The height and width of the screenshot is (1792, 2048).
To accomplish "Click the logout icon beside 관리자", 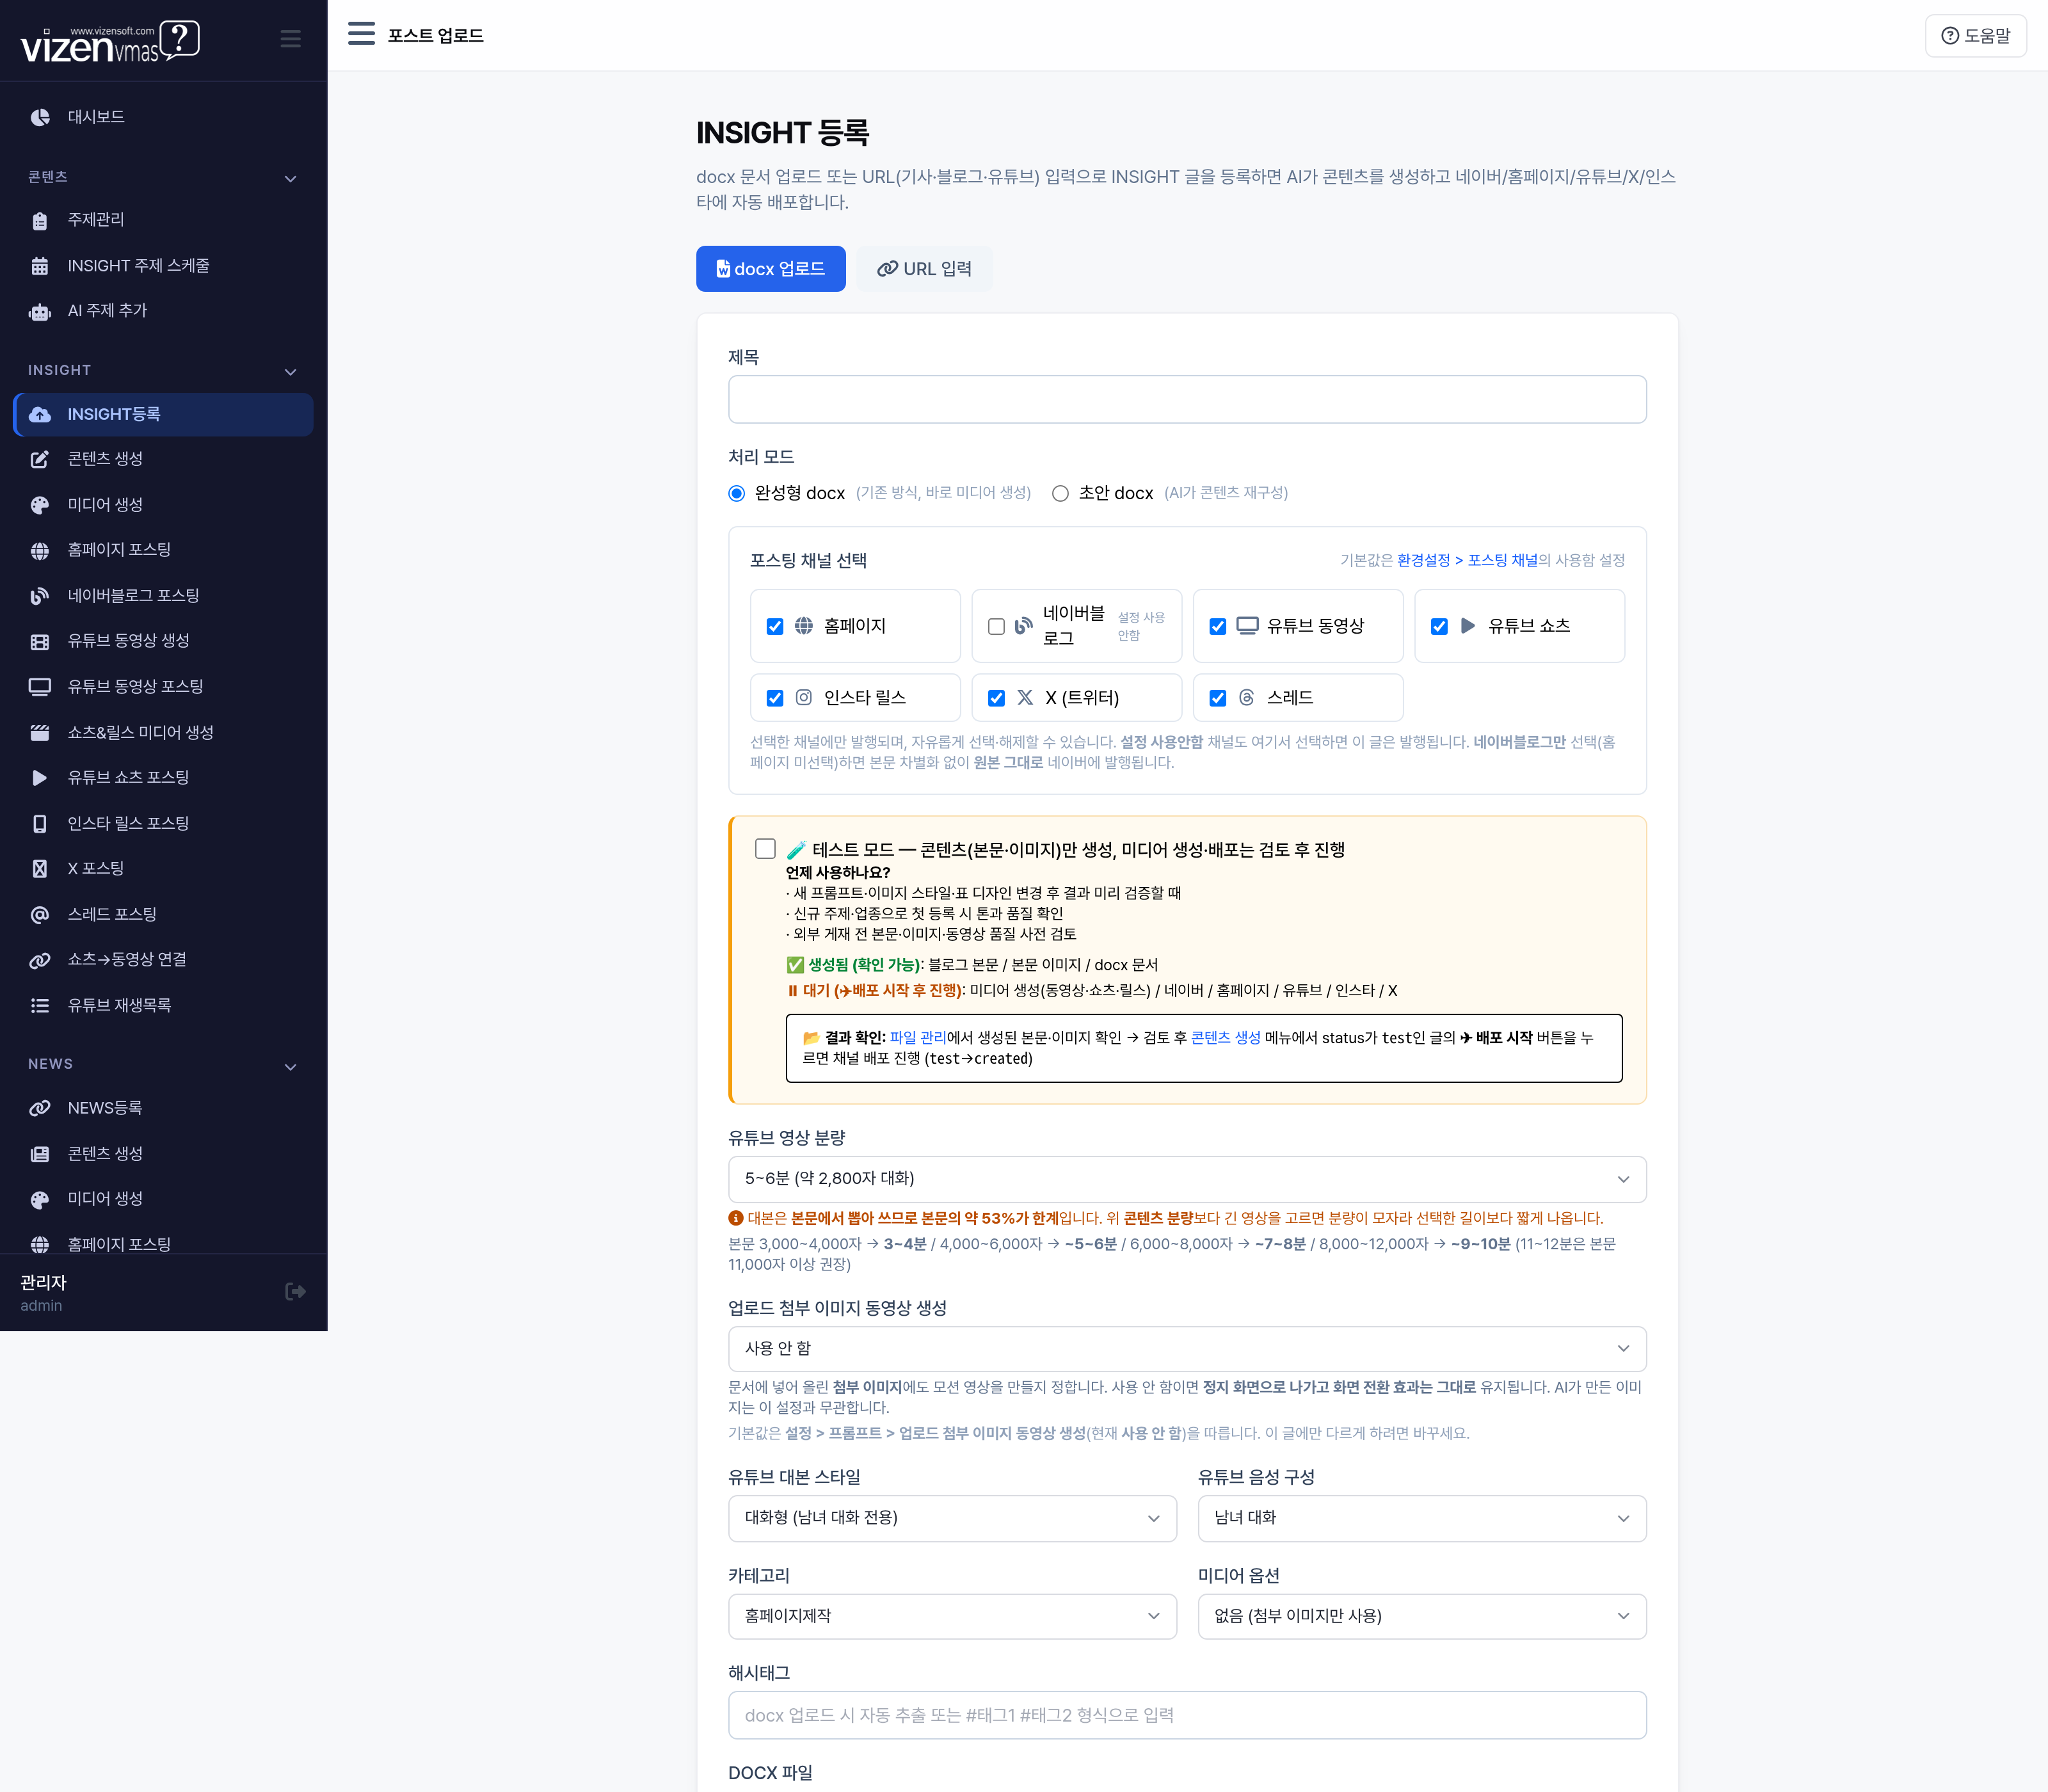I will (295, 1292).
